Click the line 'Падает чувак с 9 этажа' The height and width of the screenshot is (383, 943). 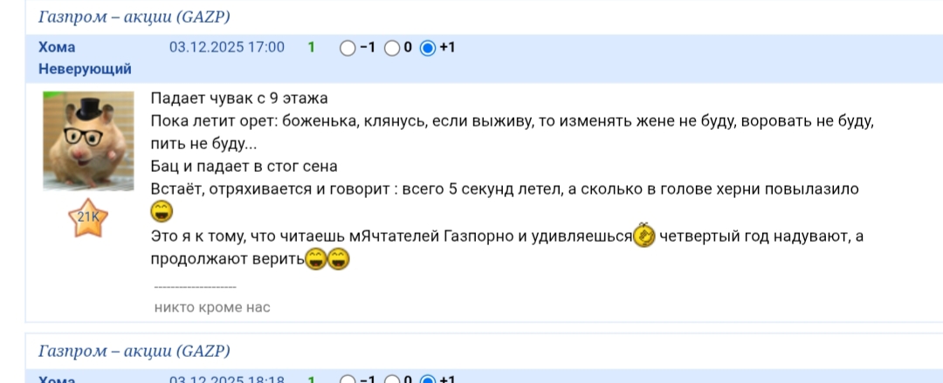[238, 99]
